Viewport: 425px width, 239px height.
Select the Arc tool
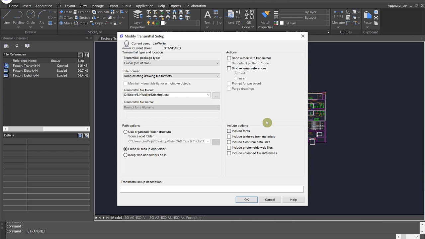point(42,17)
